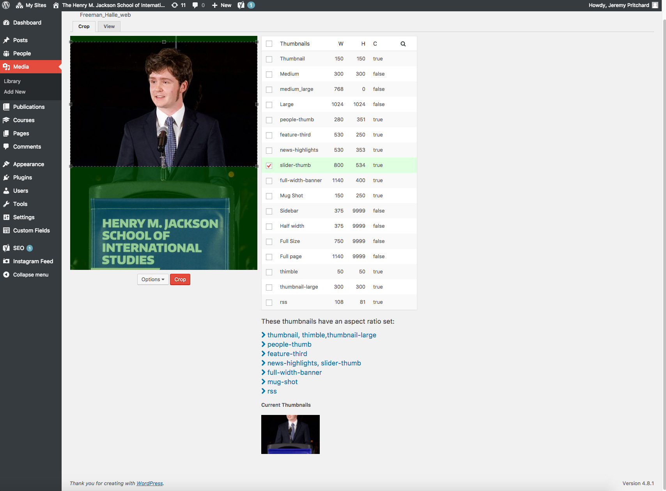666x491 pixels.
Task: Check the thimble 50x50 checkbox
Action: pyautogui.click(x=269, y=272)
